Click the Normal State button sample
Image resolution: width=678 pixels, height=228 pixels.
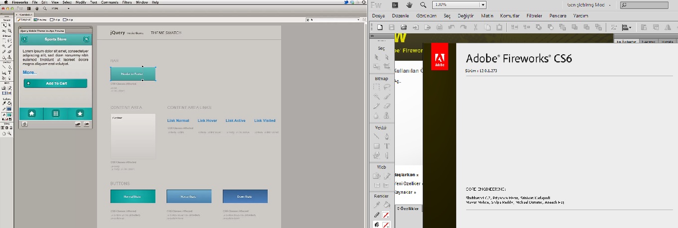coord(133,196)
